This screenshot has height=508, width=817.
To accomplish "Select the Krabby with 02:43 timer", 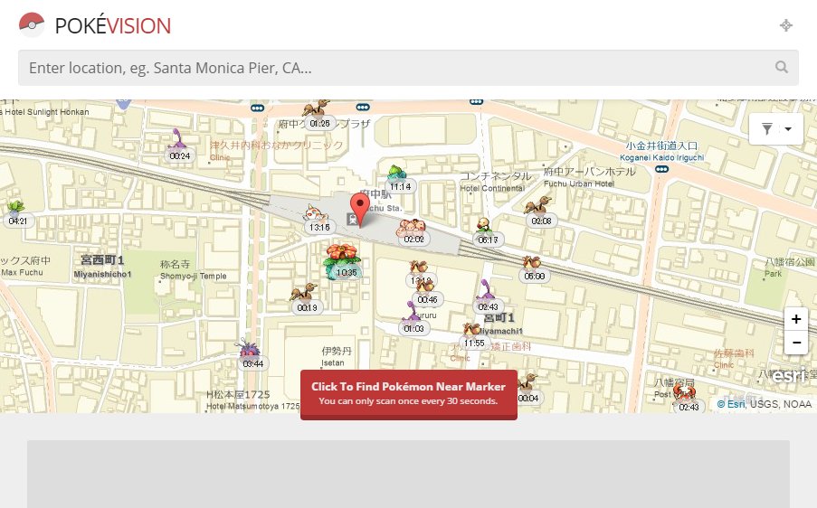I will [x=687, y=399].
